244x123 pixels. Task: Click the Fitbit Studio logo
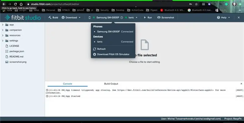pos(23,18)
